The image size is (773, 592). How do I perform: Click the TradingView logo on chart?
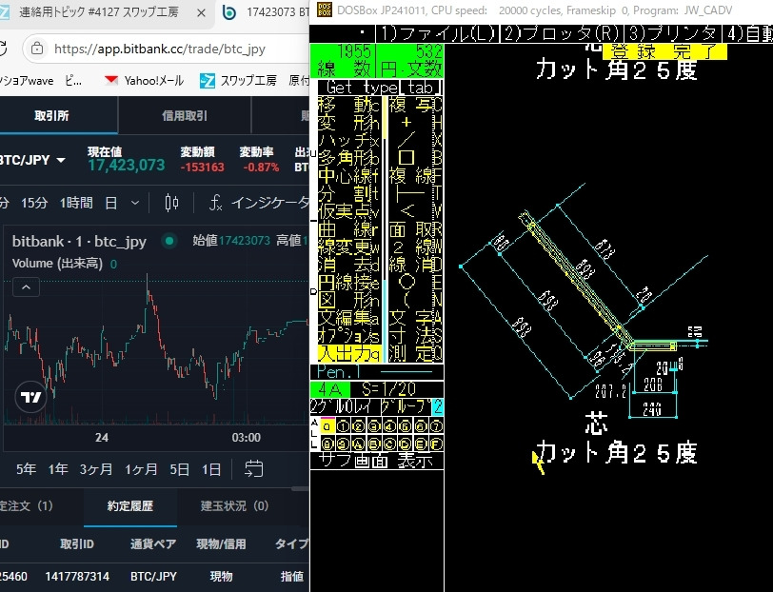[30, 398]
